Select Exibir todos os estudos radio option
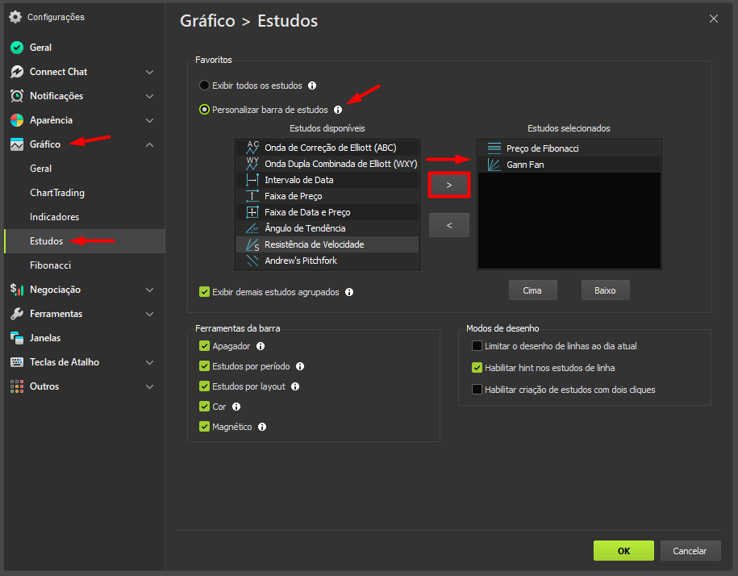The height and width of the screenshot is (576, 738). (204, 86)
